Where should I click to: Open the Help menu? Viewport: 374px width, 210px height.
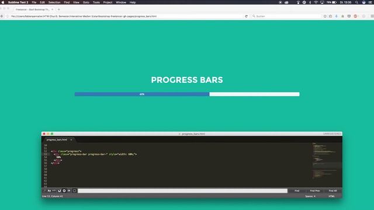[x=133, y=2]
